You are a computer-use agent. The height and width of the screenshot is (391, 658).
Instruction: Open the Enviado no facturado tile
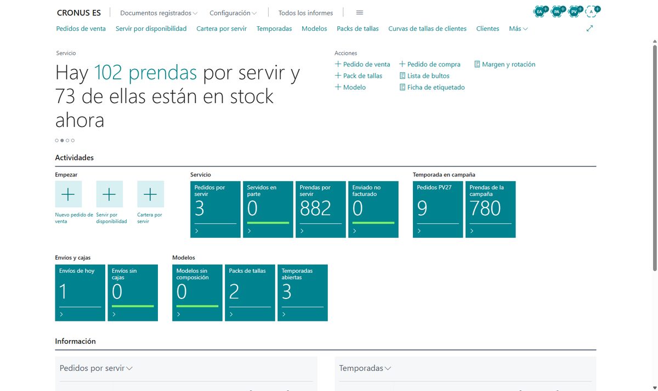[x=373, y=209]
